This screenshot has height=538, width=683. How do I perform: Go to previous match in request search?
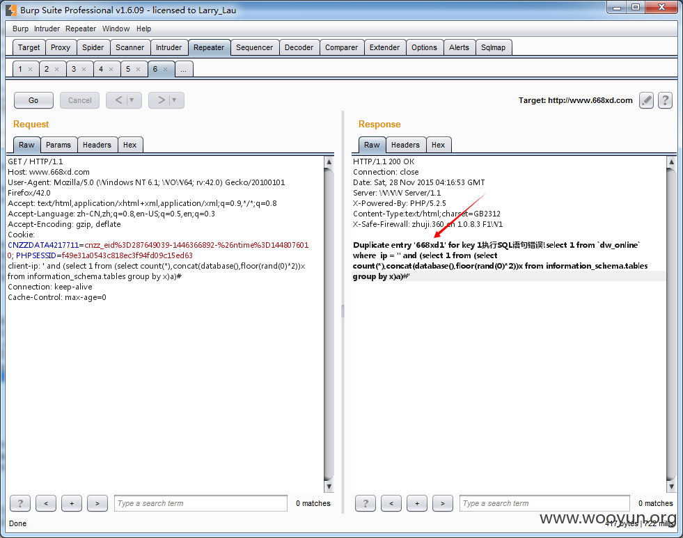[x=46, y=503]
